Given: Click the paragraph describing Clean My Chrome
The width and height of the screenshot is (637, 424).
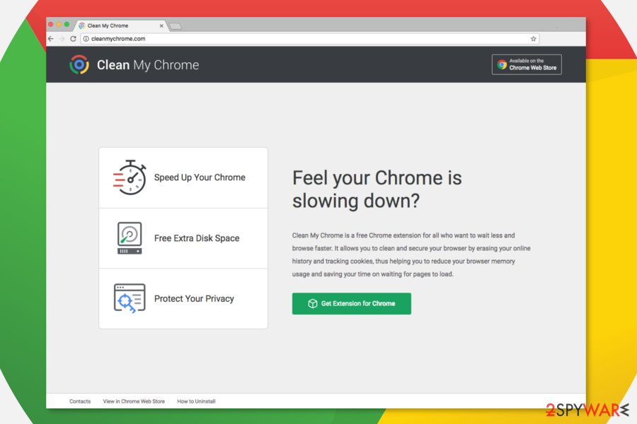Looking at the screenshot, I should (x=411, y=254).
